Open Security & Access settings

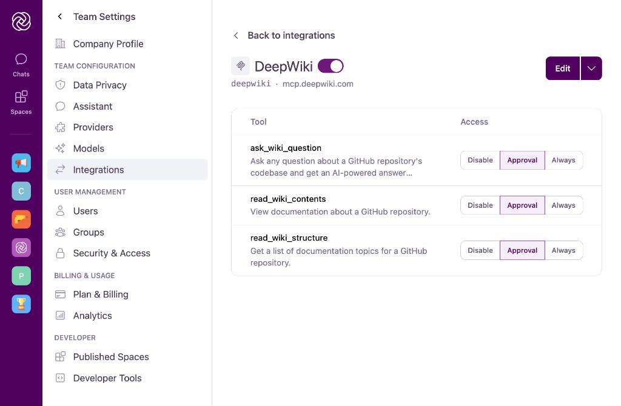[x=127, y=253]
